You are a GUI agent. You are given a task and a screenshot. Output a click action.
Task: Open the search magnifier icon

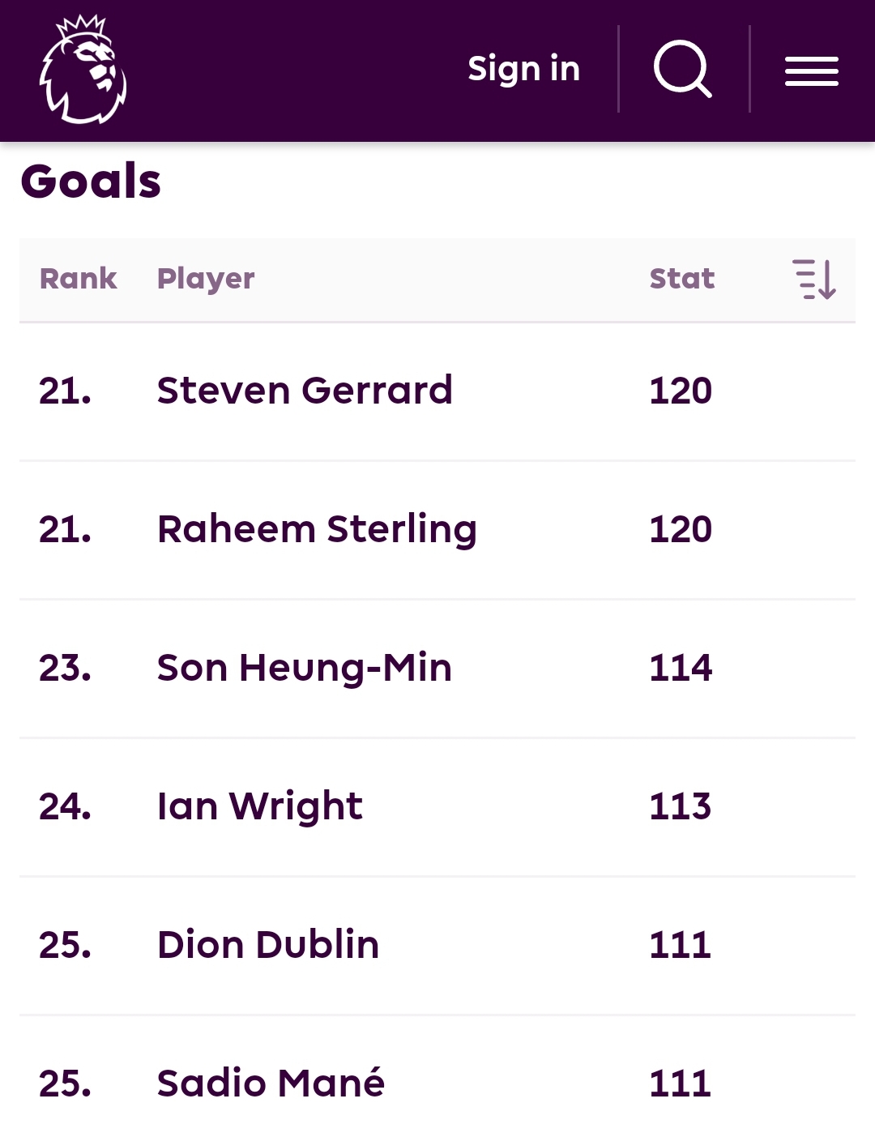coord(683,70)
